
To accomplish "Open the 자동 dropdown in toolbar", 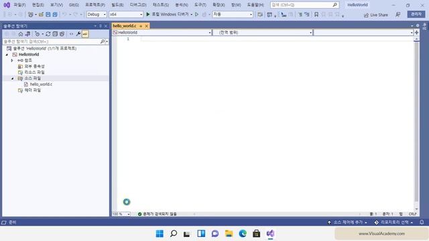I will point(233,15).
